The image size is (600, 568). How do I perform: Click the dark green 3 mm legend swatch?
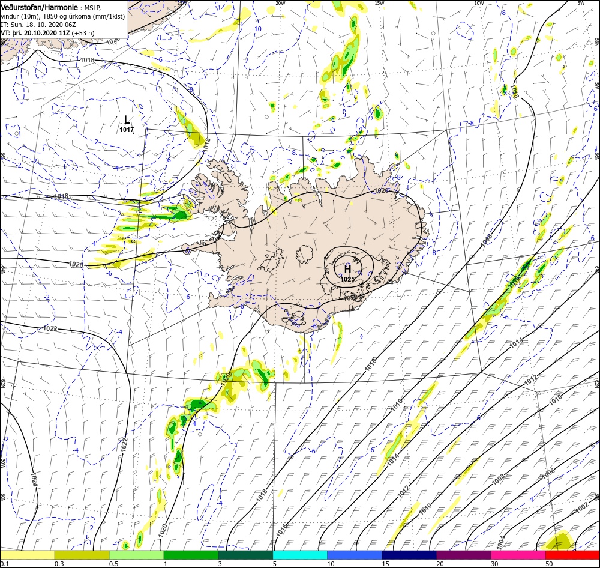245,555
